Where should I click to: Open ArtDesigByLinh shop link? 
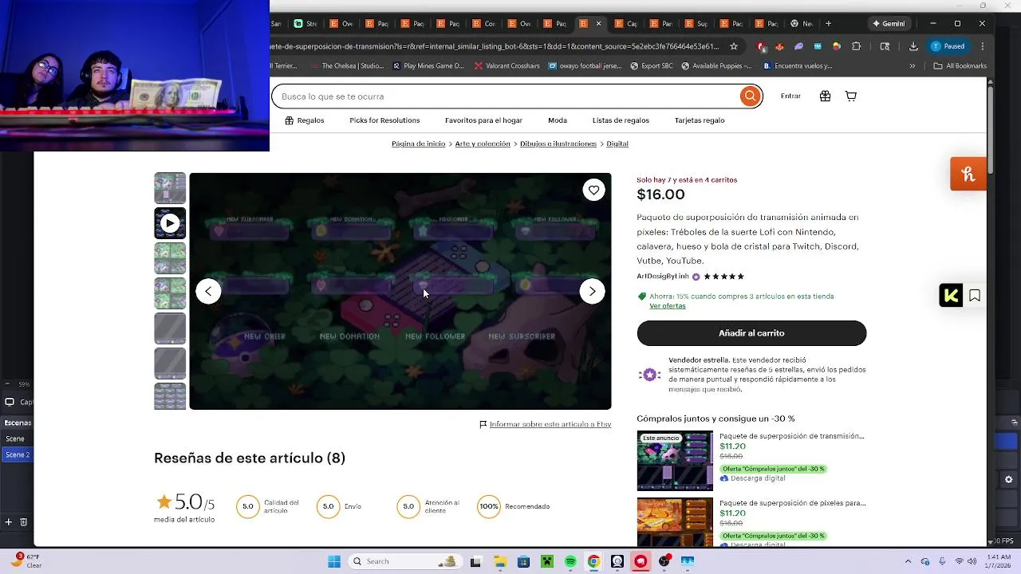point(662,277)
